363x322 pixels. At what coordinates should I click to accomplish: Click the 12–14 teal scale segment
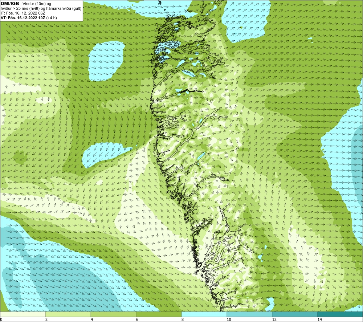click(295, 314)
